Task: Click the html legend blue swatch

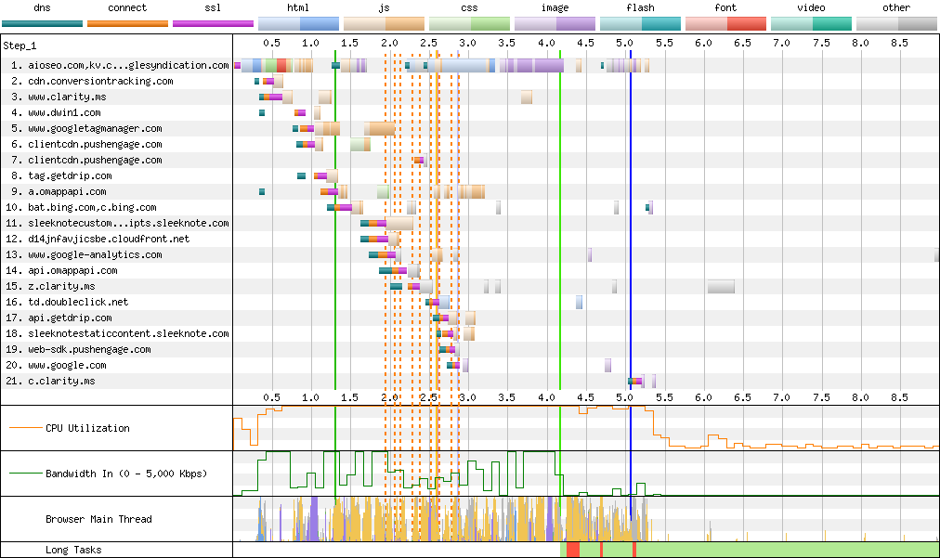Action: pos(298,23)
